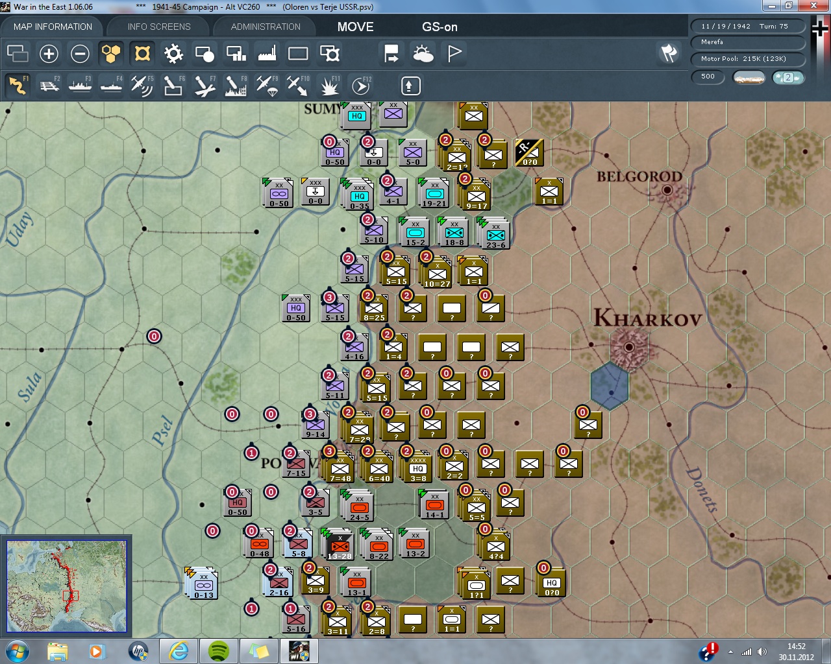
Task: Click the GS-on ground support label
Action: [440, 27]
